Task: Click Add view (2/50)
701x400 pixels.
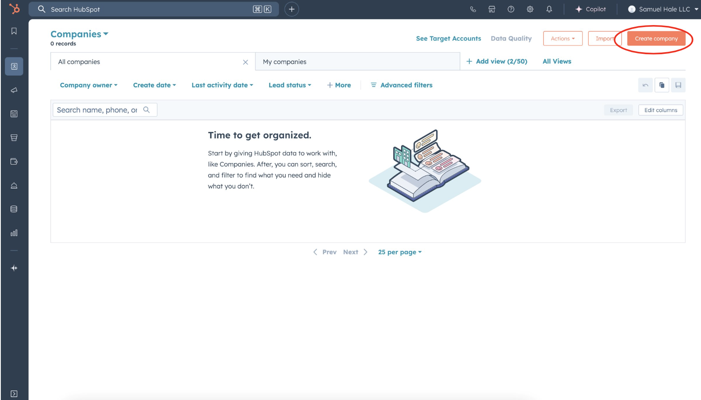Action: click(x=497, y=61)
